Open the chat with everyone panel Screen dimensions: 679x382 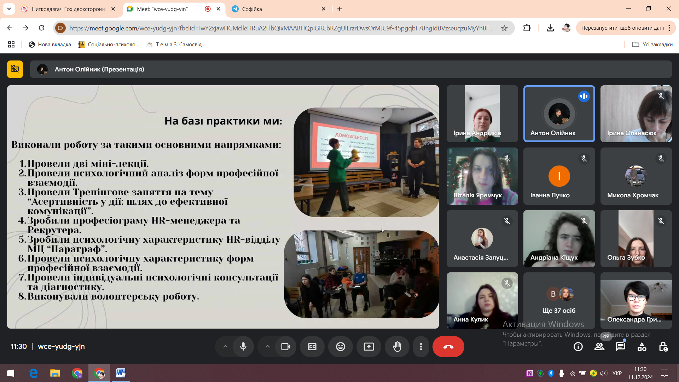(620, 347)
